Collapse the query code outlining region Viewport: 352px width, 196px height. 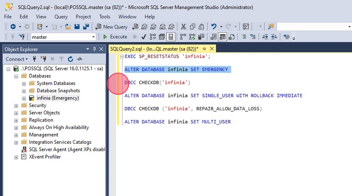coord(122,57)
